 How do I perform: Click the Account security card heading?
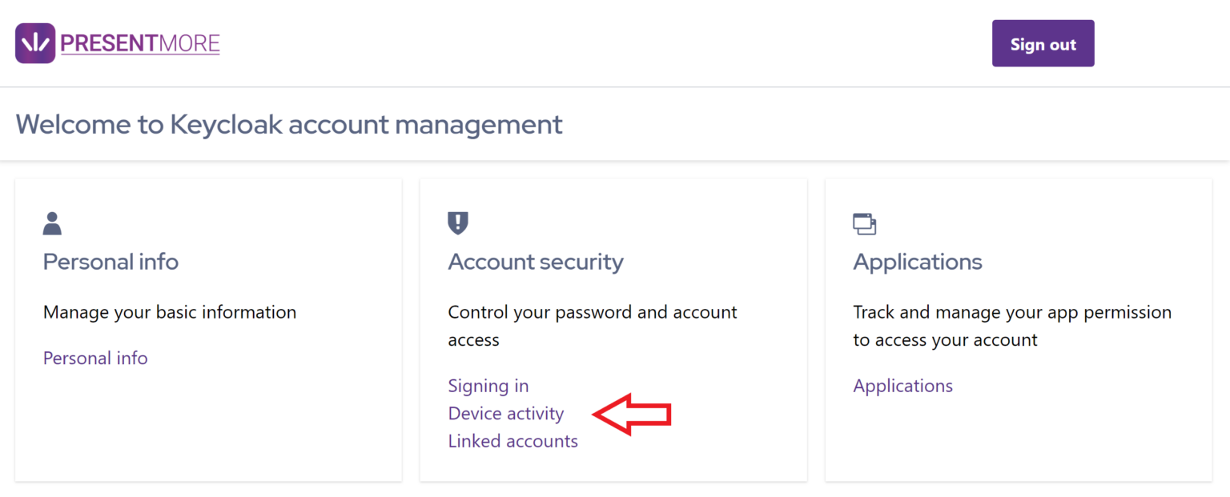pos(536,262)
